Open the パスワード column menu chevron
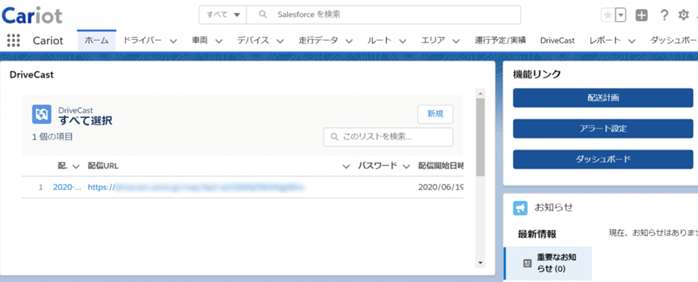 coord(406,167)
